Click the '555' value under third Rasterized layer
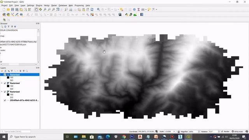Viewport: 249px width, 140px height. [12, 98]
